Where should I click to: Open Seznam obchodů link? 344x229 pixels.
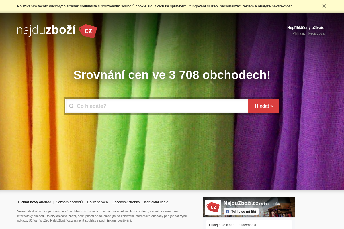(x=69, y=202)
